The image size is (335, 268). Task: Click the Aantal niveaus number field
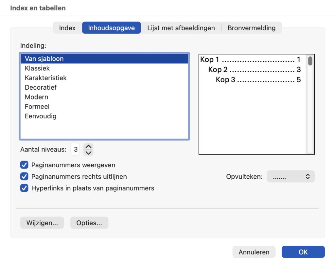pos(76,150)
